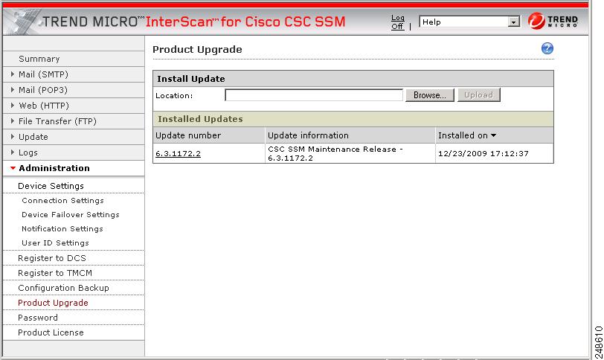Select the 12/23/2009 17:12:37 date cell

(483, 154)
